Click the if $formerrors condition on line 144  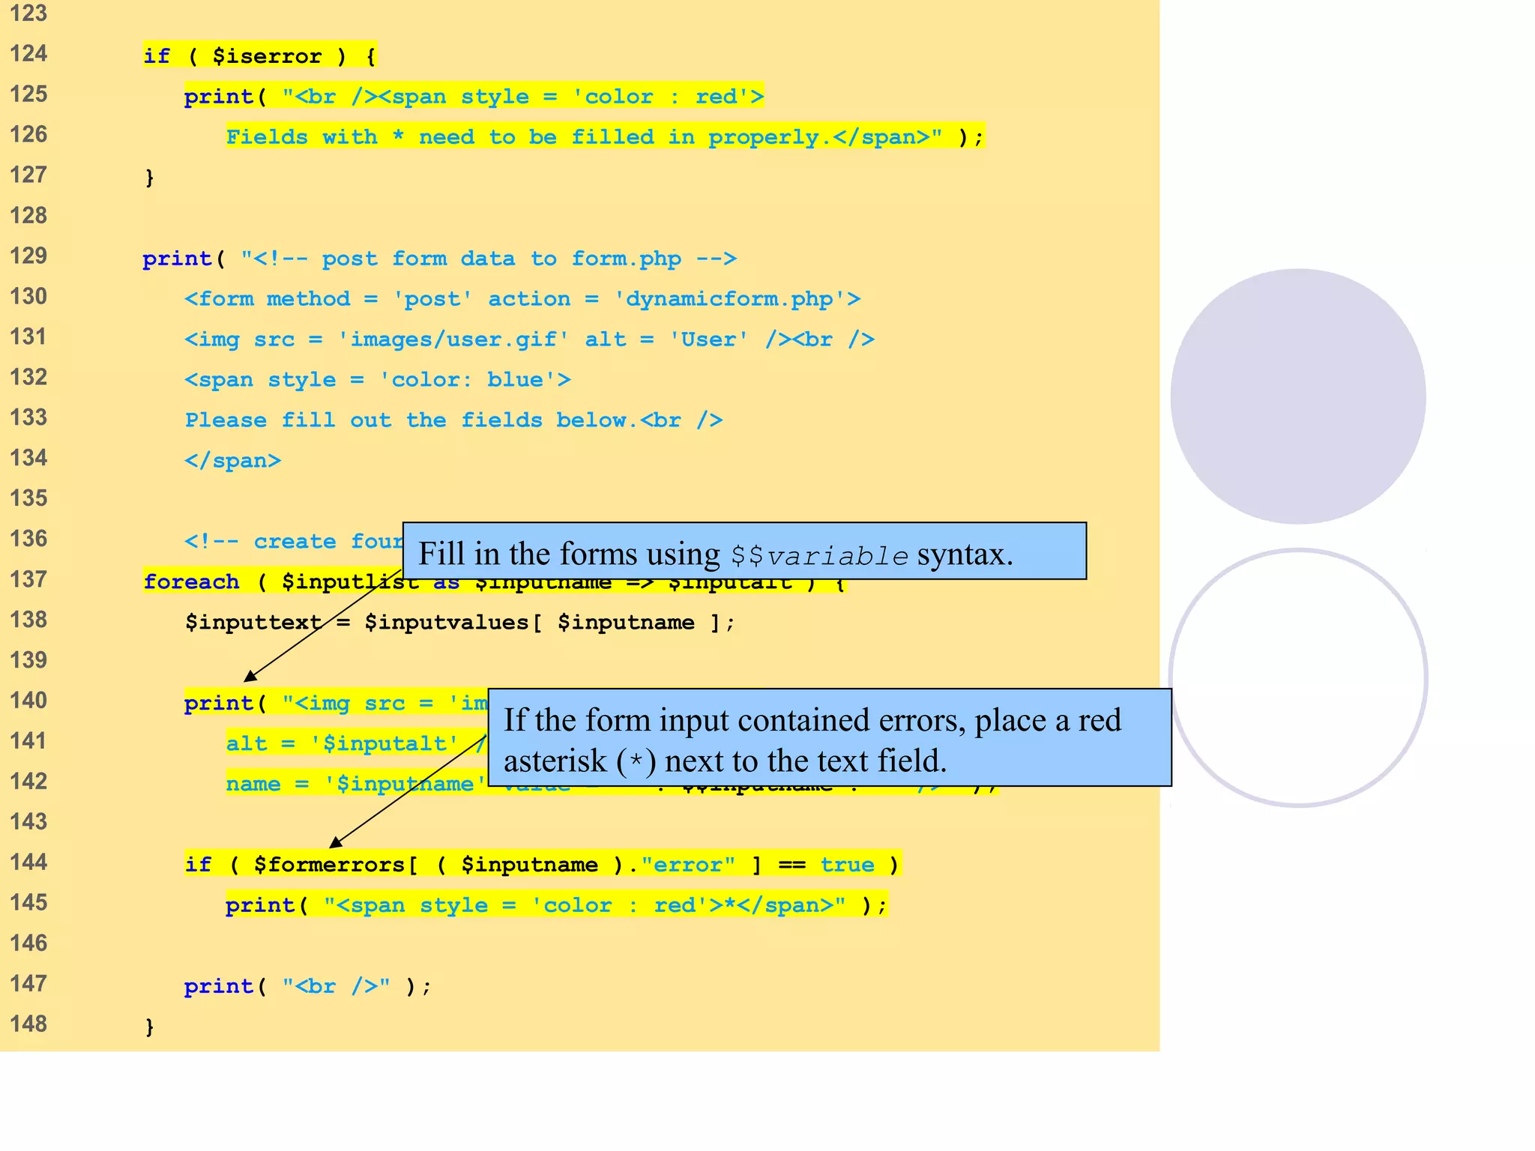tap(543, 865)
